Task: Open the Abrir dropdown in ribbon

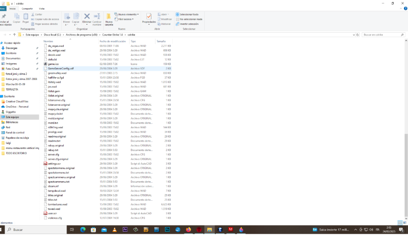Action: (x=164, y=15)
